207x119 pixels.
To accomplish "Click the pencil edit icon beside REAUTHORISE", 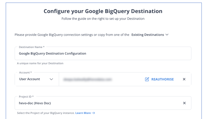I will coord(147,79).
